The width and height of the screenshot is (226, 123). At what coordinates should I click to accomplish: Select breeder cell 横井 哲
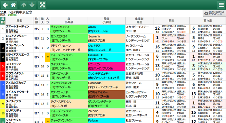(x=139, y=104)
